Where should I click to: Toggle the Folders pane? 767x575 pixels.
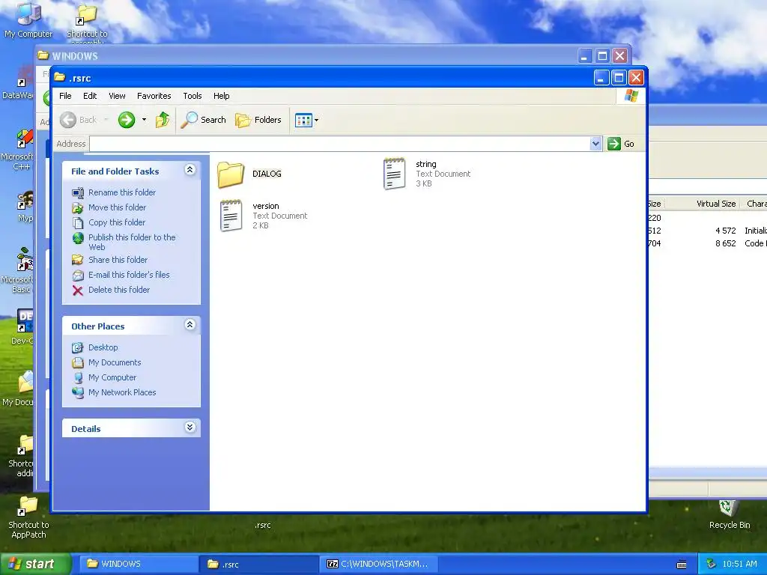(x=258, y=120)
